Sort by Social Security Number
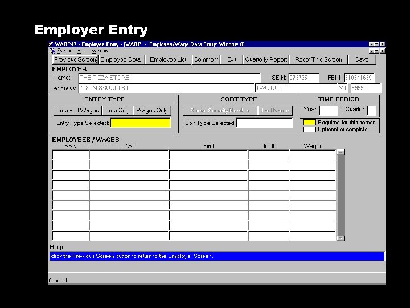 point(220,110)
